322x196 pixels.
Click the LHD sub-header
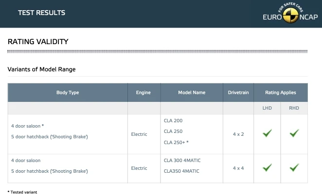coord(267,108)
